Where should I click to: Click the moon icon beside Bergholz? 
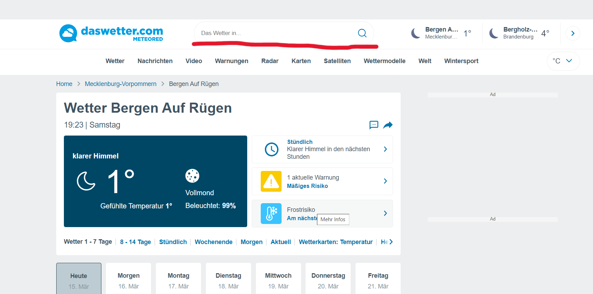pos(494,33)
